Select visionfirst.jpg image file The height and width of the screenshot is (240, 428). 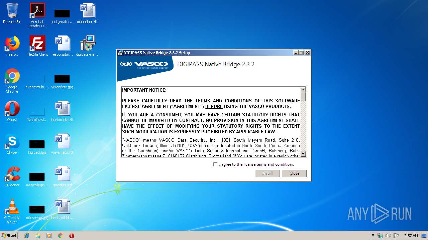coord(62,82)
